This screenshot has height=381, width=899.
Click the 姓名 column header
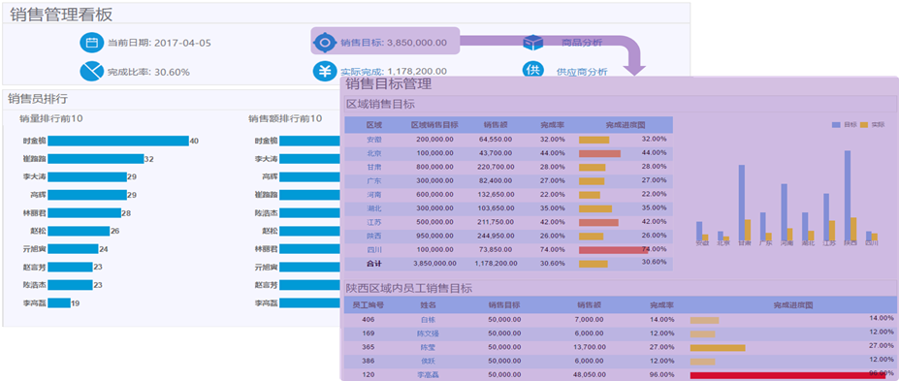pyautogui.click(x=428, y=304)
